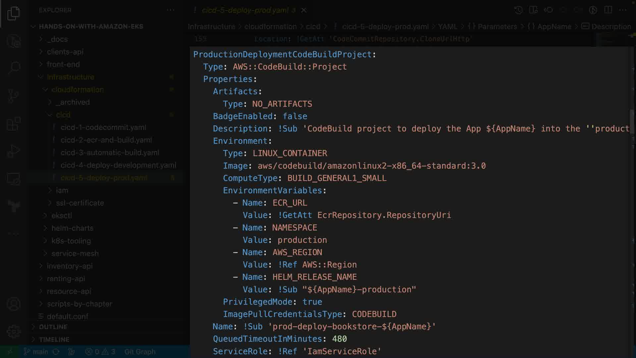Screen dimensions: 636x358
Task: Expand the TIMELINE section
Action: tap(54, 339)
